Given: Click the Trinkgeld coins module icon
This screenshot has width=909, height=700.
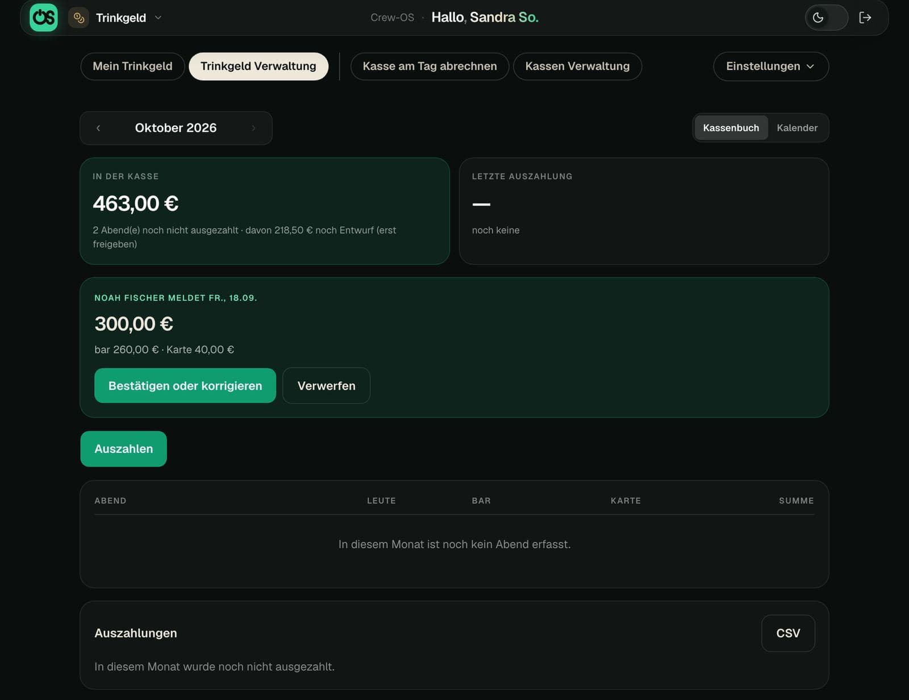Looking at the screenshot, I should [79, 18].
